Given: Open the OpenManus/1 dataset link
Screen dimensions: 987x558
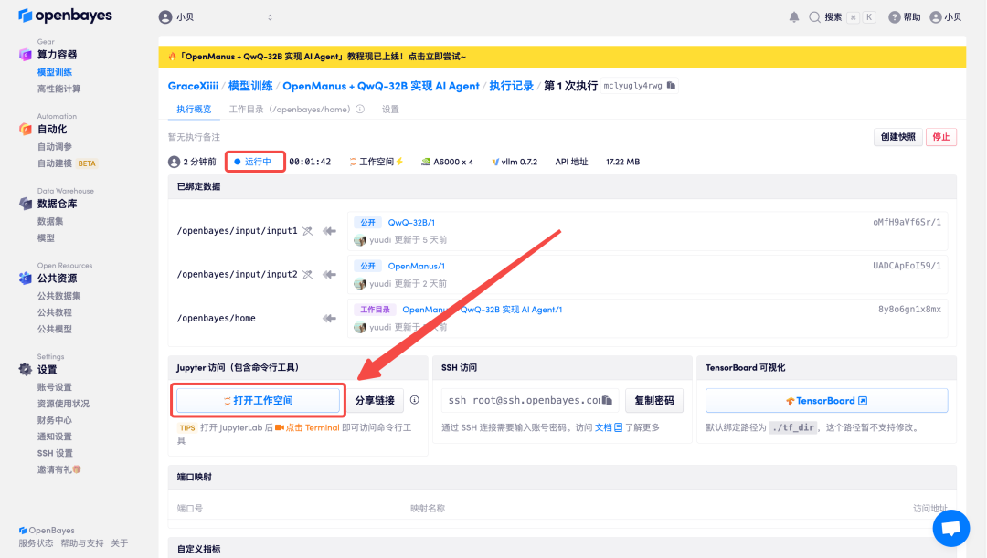Looking at the screenshot, I should pos(416,266).
